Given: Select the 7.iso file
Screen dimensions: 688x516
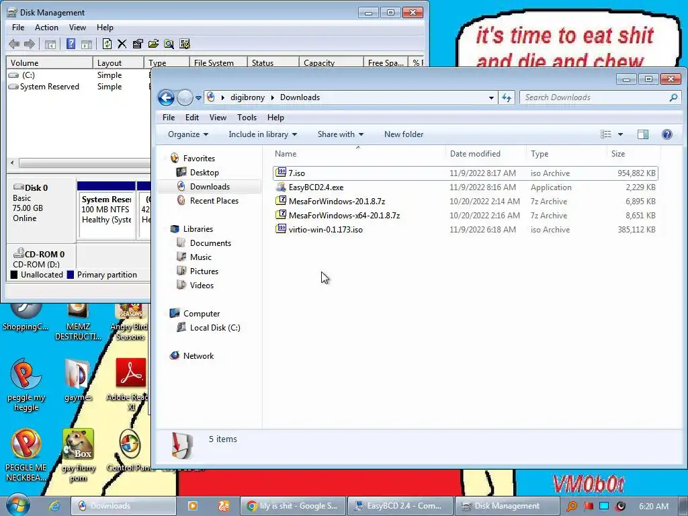Looking at the screenshot, I should [x=465, y=173].
